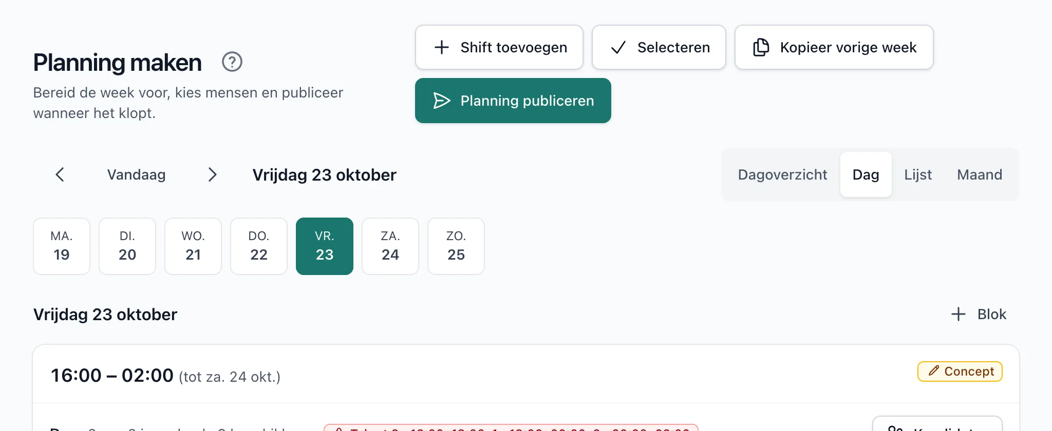The width and height of the screenshot is (1052, 431).
Task: Click the Vrijdag 23 oktober navigation heading
Action: click(324, 175)
